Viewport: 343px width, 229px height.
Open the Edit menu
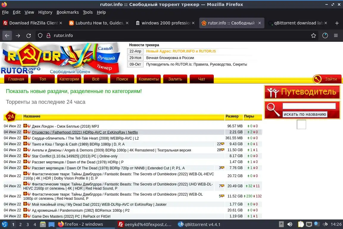pos(17,12)
